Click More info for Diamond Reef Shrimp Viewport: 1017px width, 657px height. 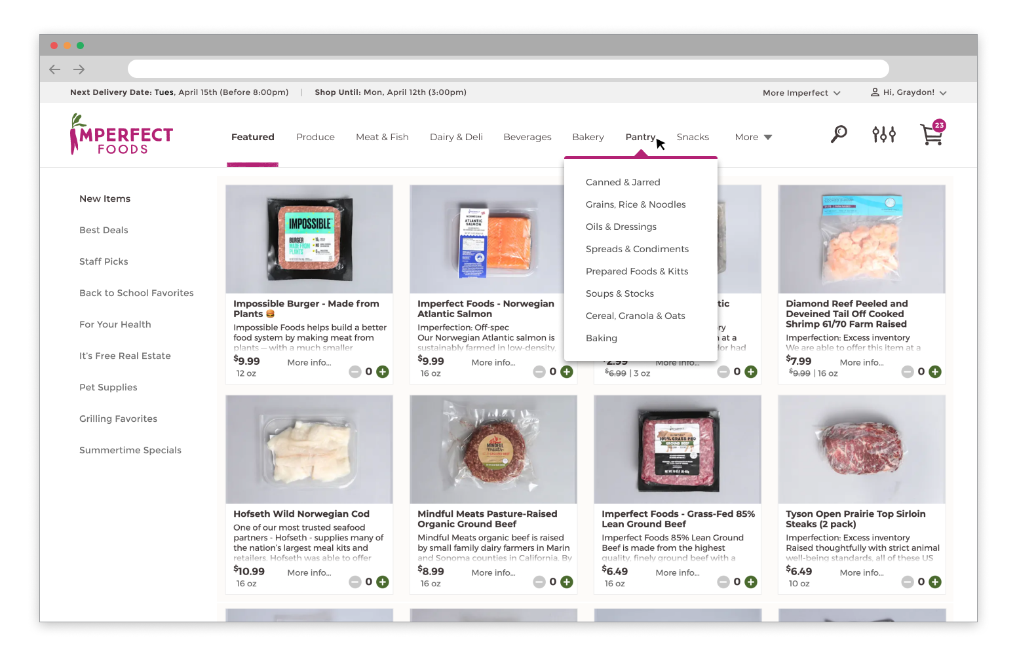click(862, 362)
